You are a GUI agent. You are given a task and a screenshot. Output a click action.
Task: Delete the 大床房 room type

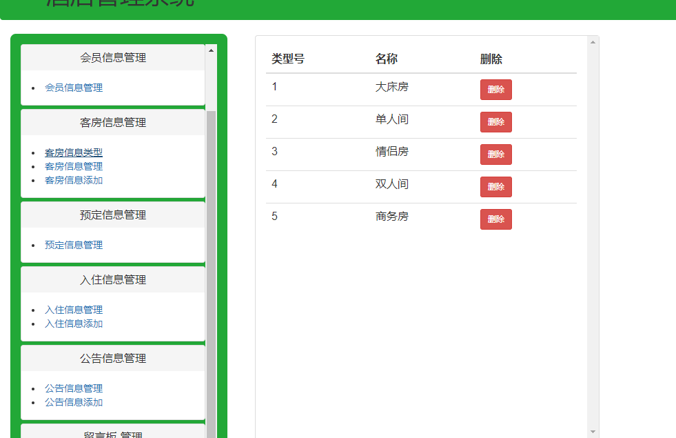pyautogui.click(x=495, y=90)
